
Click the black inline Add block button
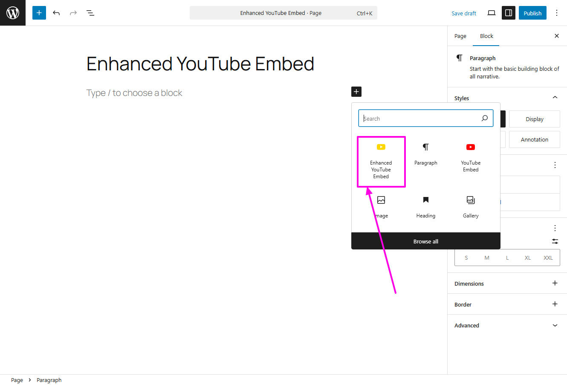(356, 92)
